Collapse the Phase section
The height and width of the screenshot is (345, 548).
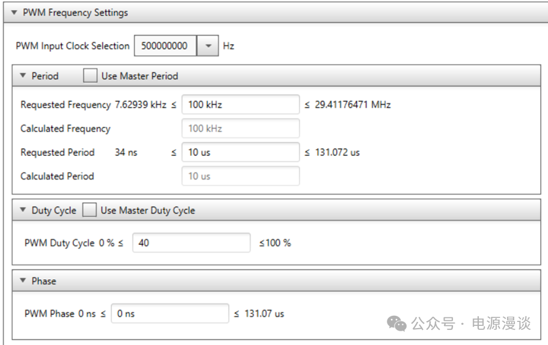tap(23, 281)
